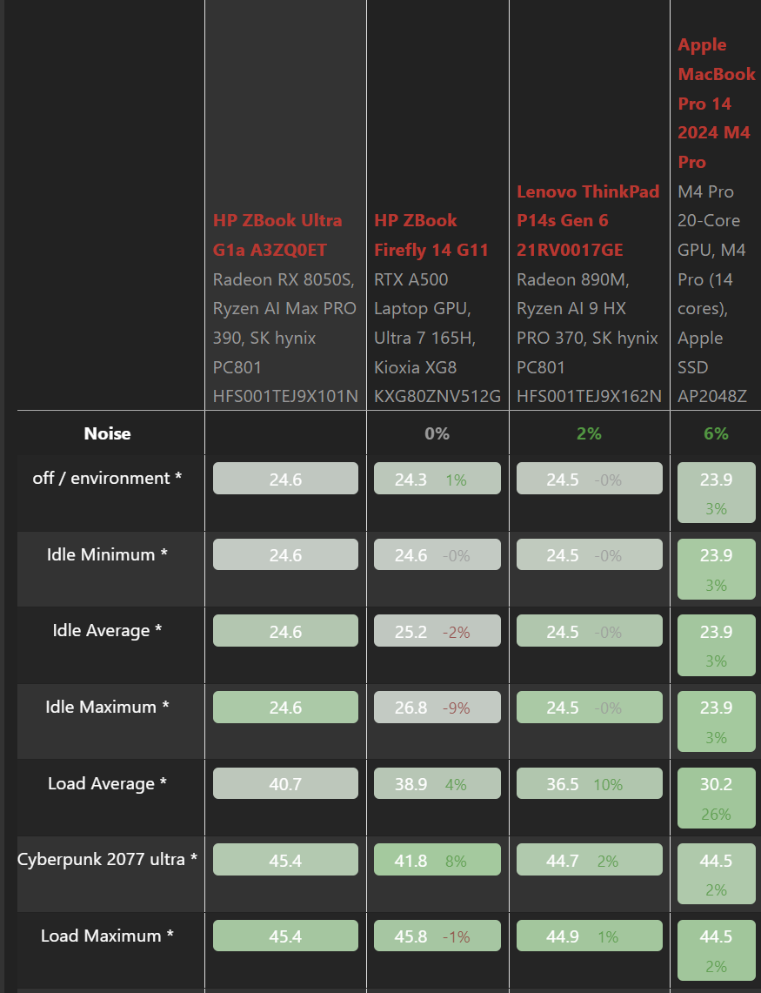Click the 'Load Average *' row label
Screen dimensions: 761x993
point(107,783)
